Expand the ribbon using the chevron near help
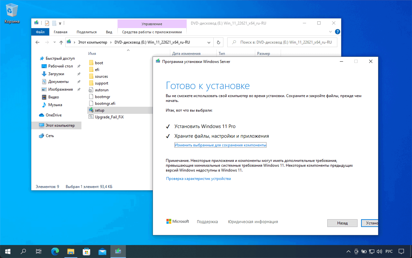This screenshot has height=258, width=412. [x=331, y=32]
